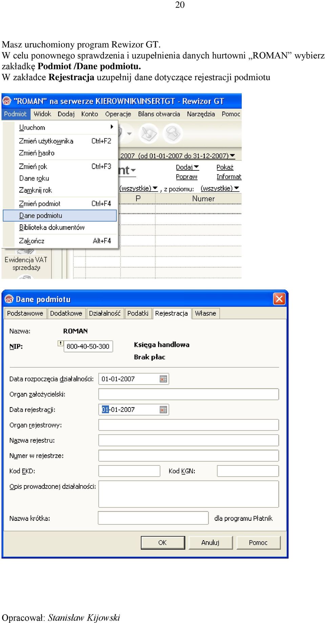Open the fiscal year 2007 dropdown
The width and height of the screenshot is (325, 623).
coord(178,156)
